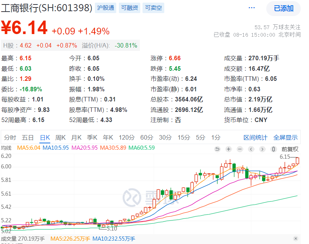Click the 52周最低 value 4.33

pyautogui.click(x=106, y=120)
